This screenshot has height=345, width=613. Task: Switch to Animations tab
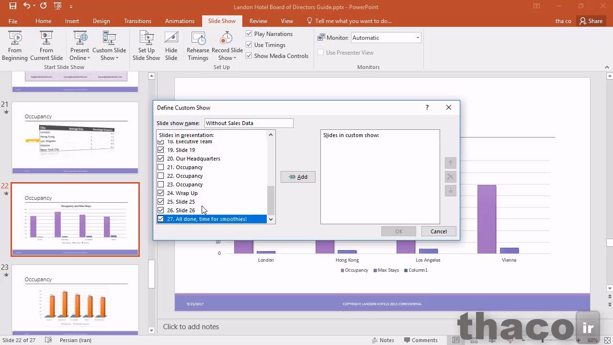[x=180, y=21]
